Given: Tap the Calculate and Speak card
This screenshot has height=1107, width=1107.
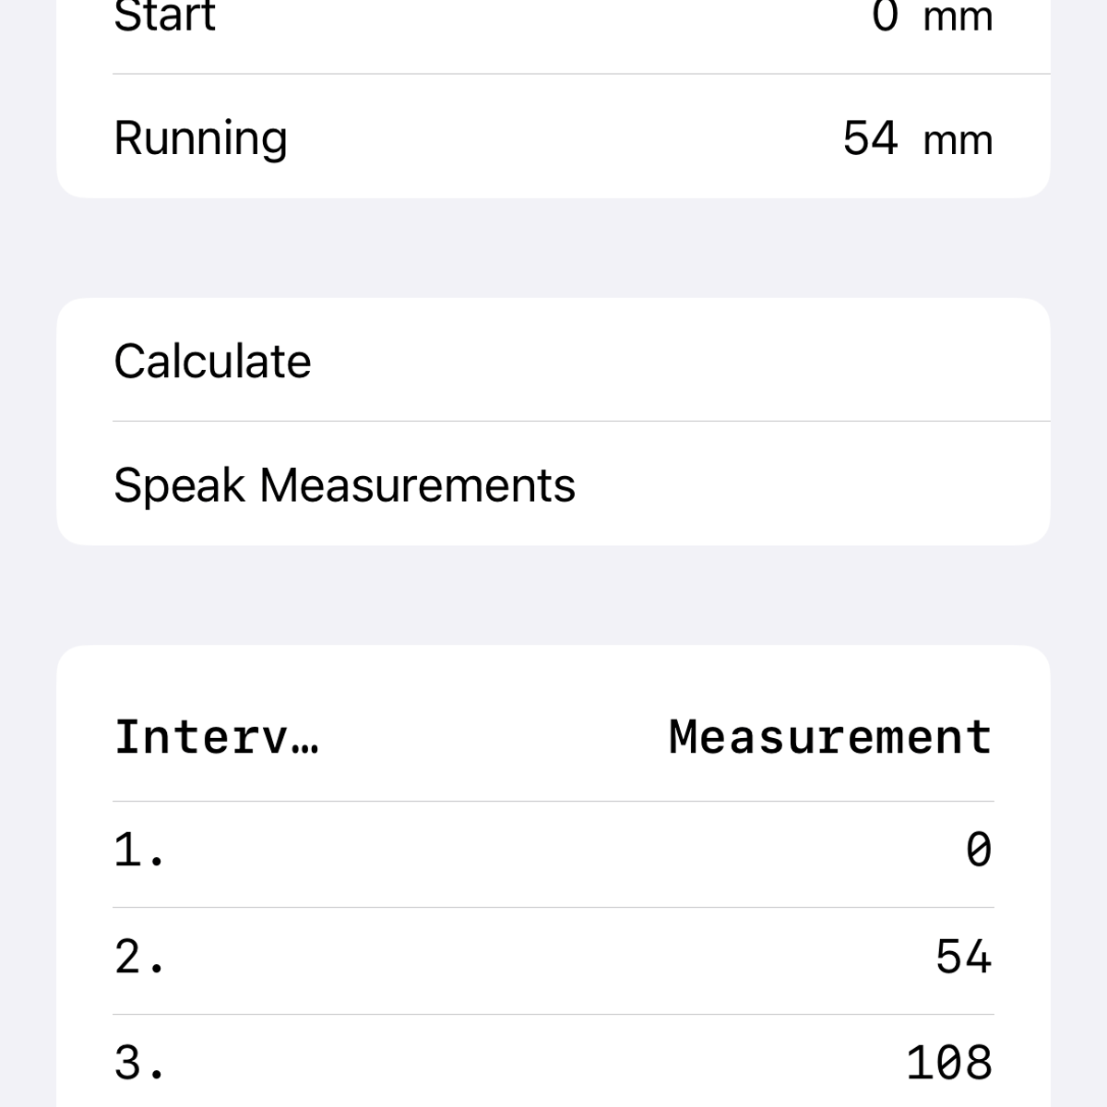Looking at the screenshot, I should (553, 420).
